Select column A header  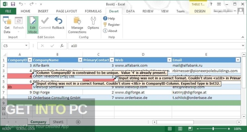click(x=20, y=54)
